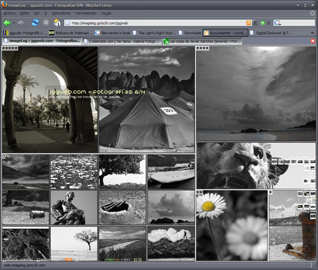The width and height of the screenshot is (318, 270).
Task: Open the address bar history dropdown
Action: click(x=255, y=23)
